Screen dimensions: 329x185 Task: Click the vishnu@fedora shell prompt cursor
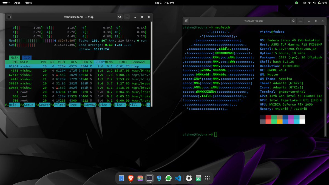[216, 134]
